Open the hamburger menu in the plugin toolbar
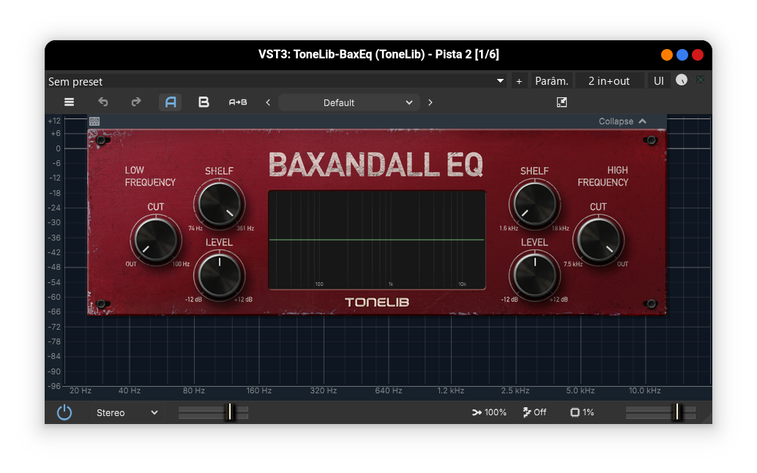Viewport: 757px width, 473px height. 69,102
